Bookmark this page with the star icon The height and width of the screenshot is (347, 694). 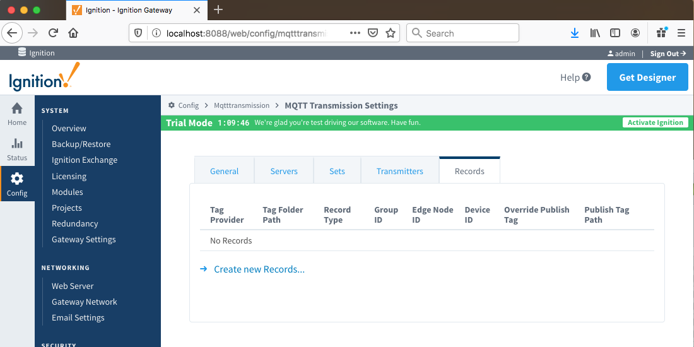(390, 33)
